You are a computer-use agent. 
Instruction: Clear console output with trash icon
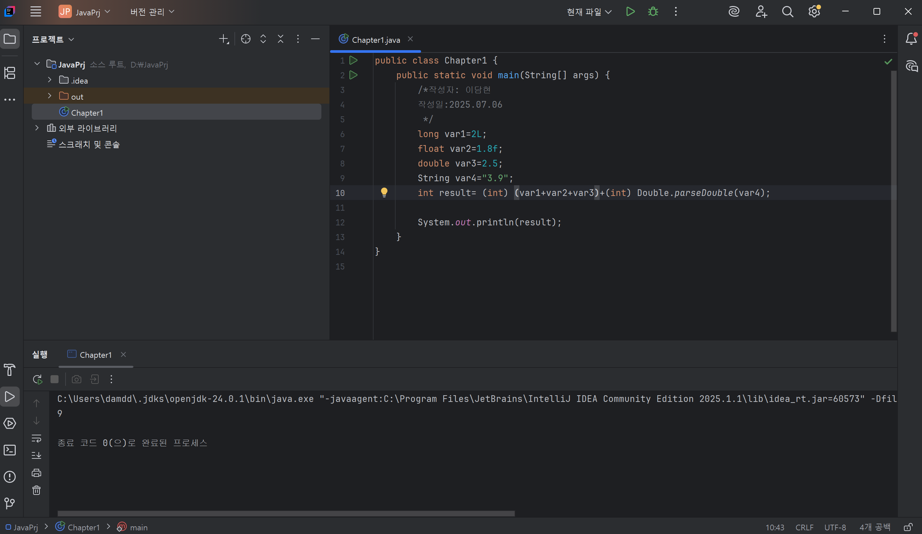point(36,490)
